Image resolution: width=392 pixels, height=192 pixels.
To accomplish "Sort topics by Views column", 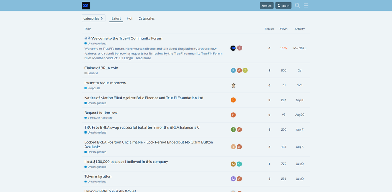I will tap(284, 29).
